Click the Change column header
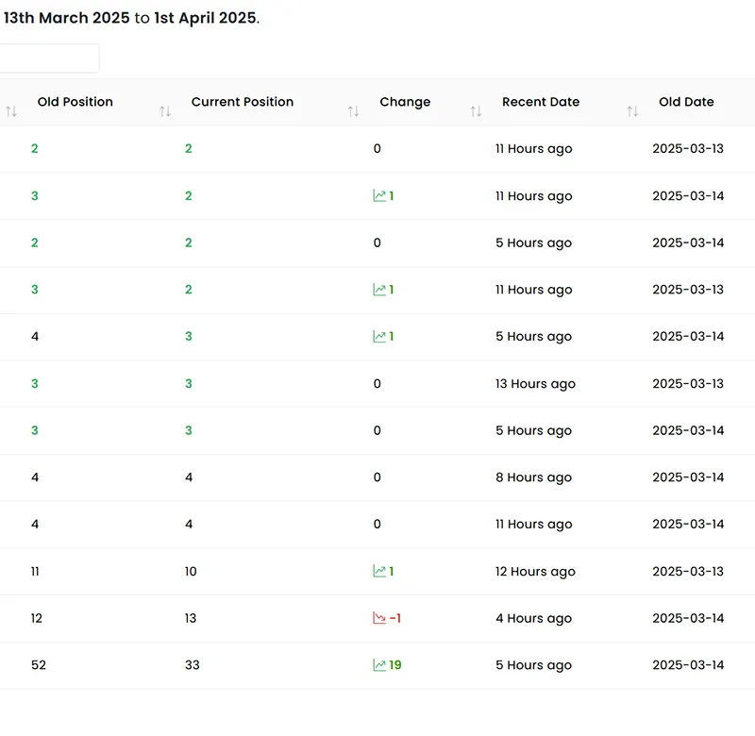This screenshot has width=755, height=736. pyautogui.click(x=405, y=102)
